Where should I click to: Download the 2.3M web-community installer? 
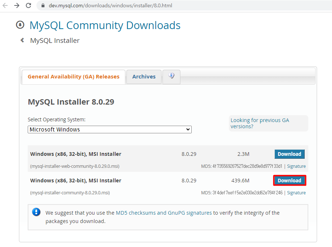(289, 154)
